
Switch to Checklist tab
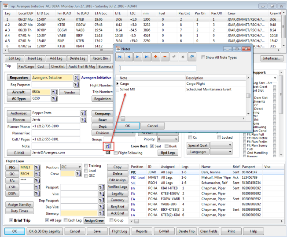tap(58, 66)
